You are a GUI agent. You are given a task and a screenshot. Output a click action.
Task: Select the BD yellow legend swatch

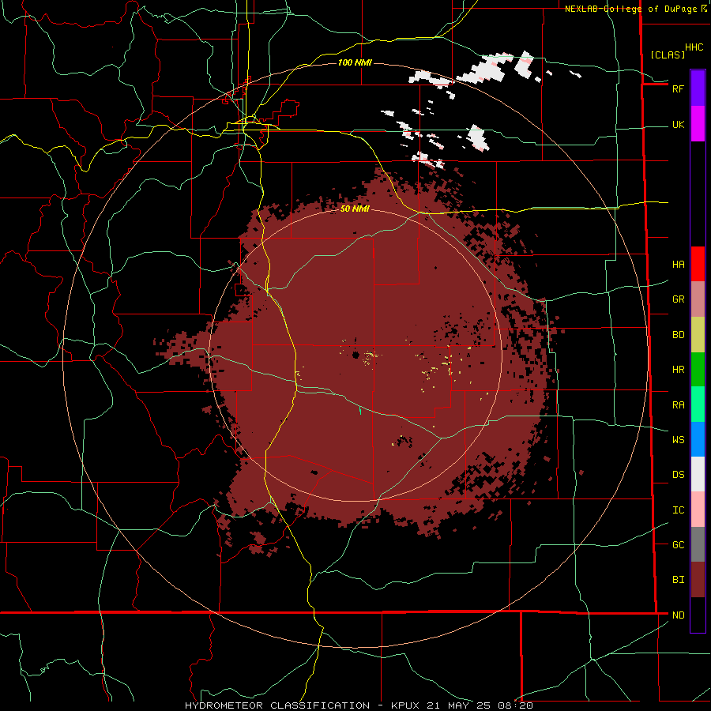click(x=698, y=334)
